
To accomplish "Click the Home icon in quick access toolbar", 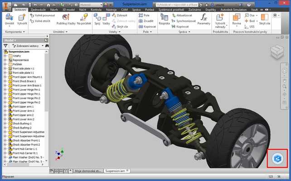I will [48, 5].
